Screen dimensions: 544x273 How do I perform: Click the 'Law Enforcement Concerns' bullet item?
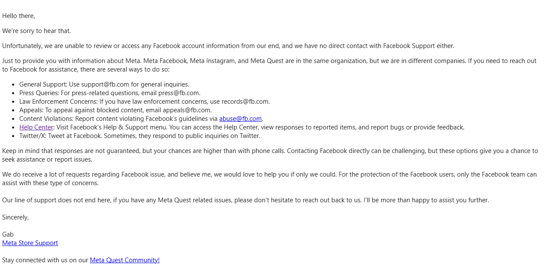[x=144, y=102]
